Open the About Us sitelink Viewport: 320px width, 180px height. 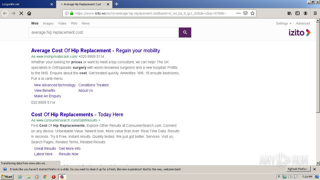click(85, 90)
